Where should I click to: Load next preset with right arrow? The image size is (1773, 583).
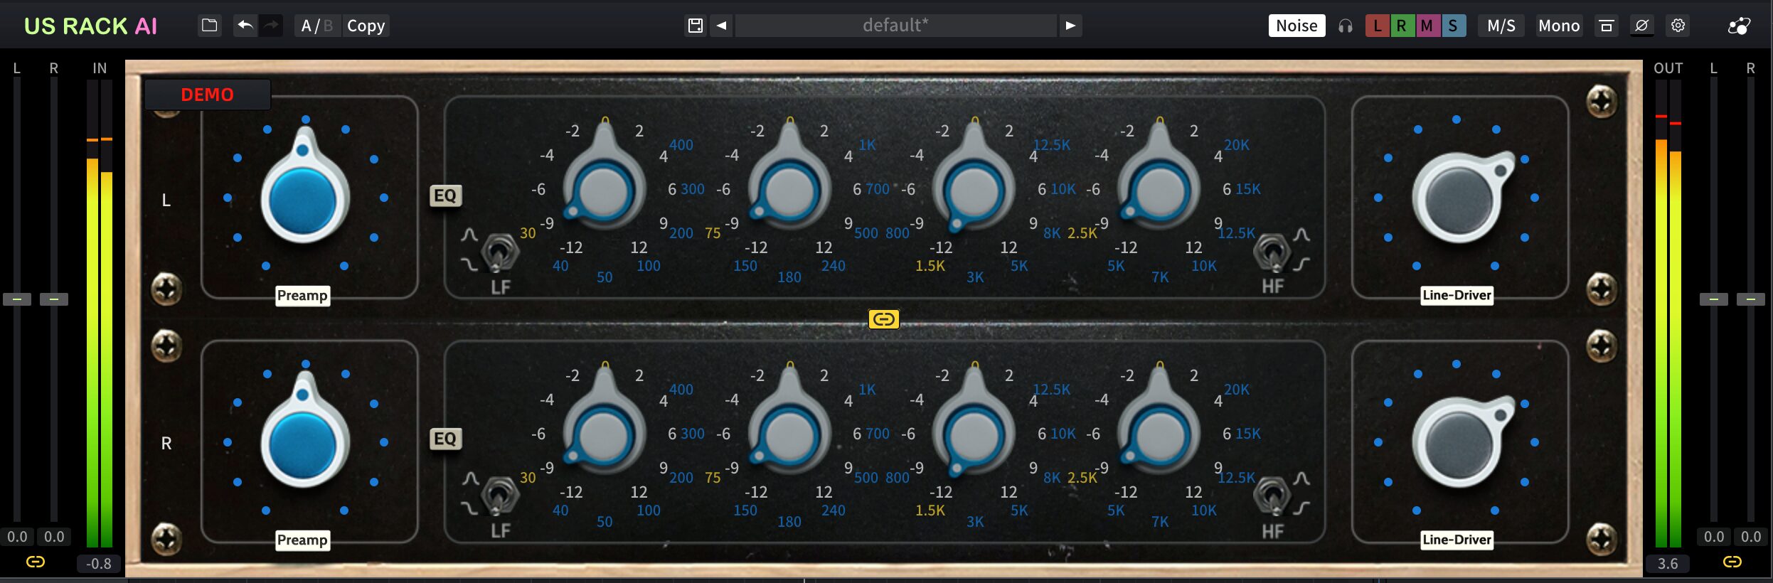coord(1070,26)
